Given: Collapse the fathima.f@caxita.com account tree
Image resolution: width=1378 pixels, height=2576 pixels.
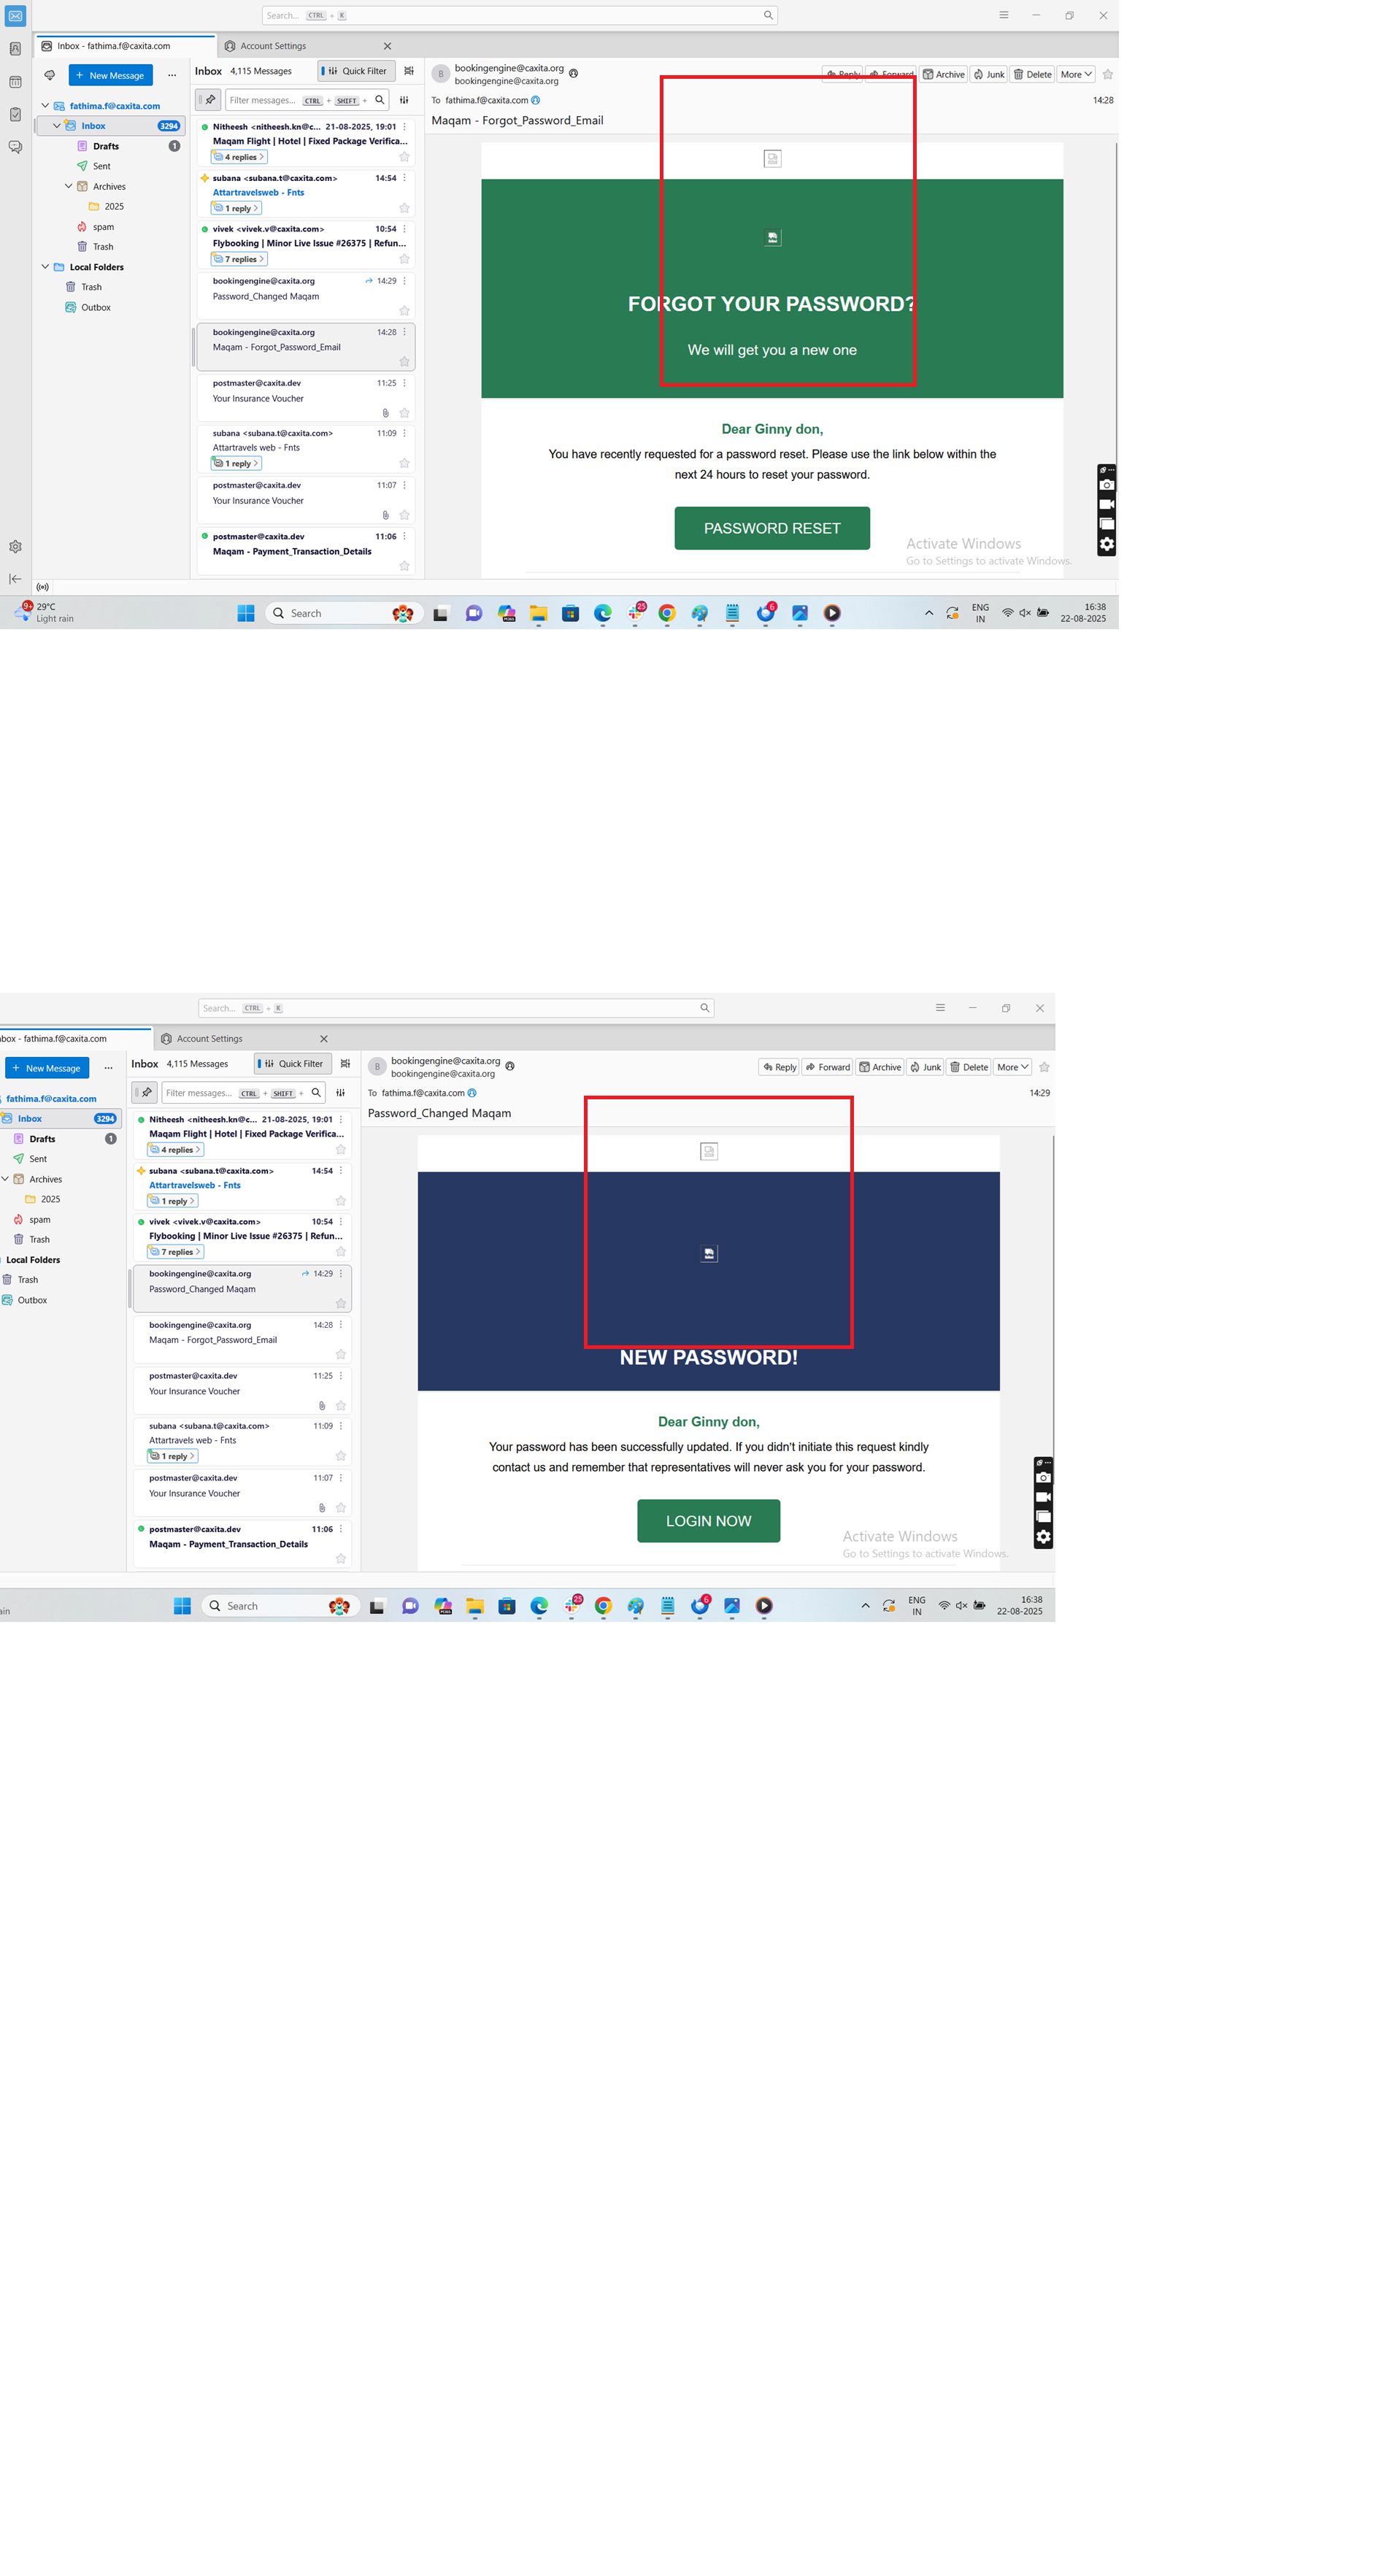Looking at the screenshot, I should pos(45,105).
